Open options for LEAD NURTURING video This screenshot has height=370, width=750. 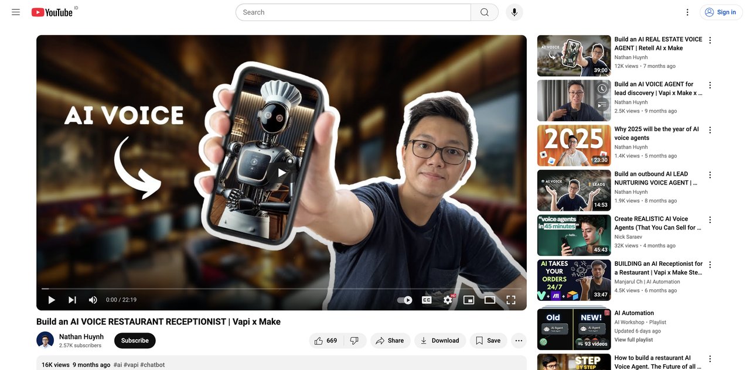pyautogui.click(x=710, y=175)
